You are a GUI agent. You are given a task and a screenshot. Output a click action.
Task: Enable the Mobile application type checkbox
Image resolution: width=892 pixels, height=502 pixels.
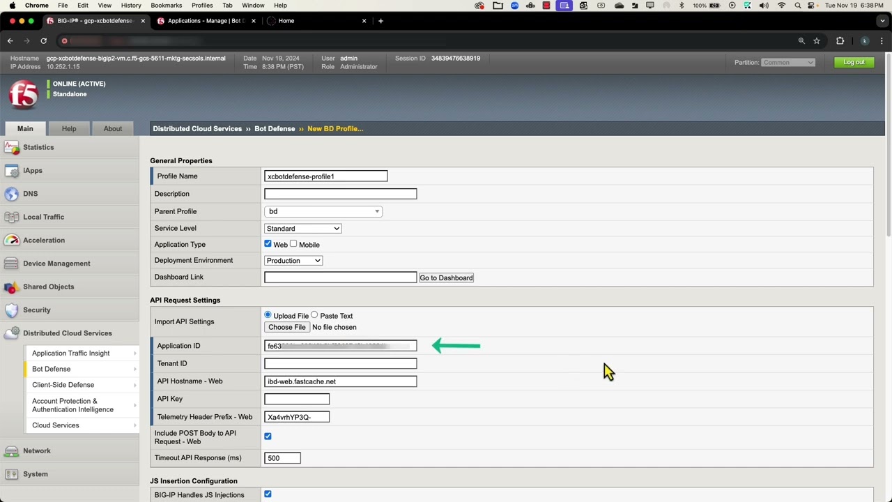point(293,244)
